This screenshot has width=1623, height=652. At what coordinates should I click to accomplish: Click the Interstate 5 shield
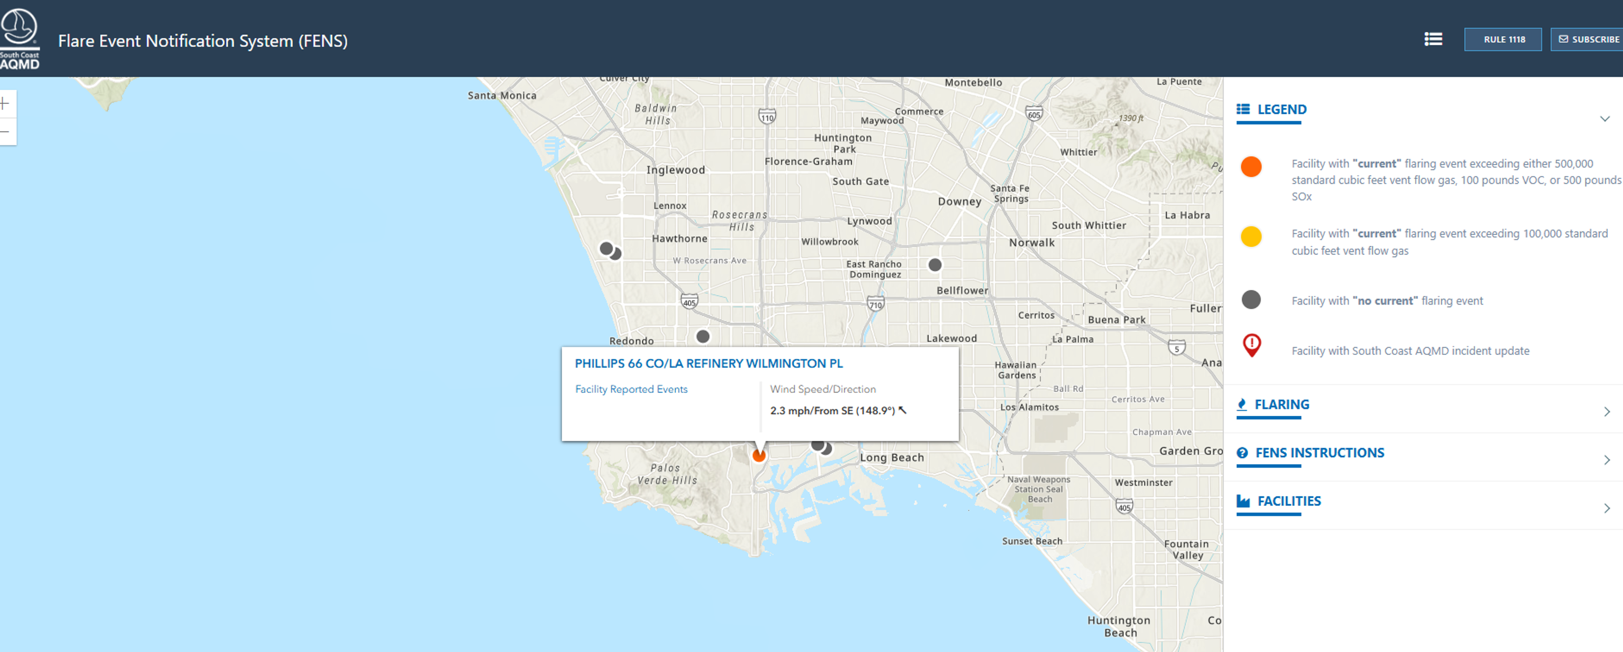click(x=1176, y=347)
